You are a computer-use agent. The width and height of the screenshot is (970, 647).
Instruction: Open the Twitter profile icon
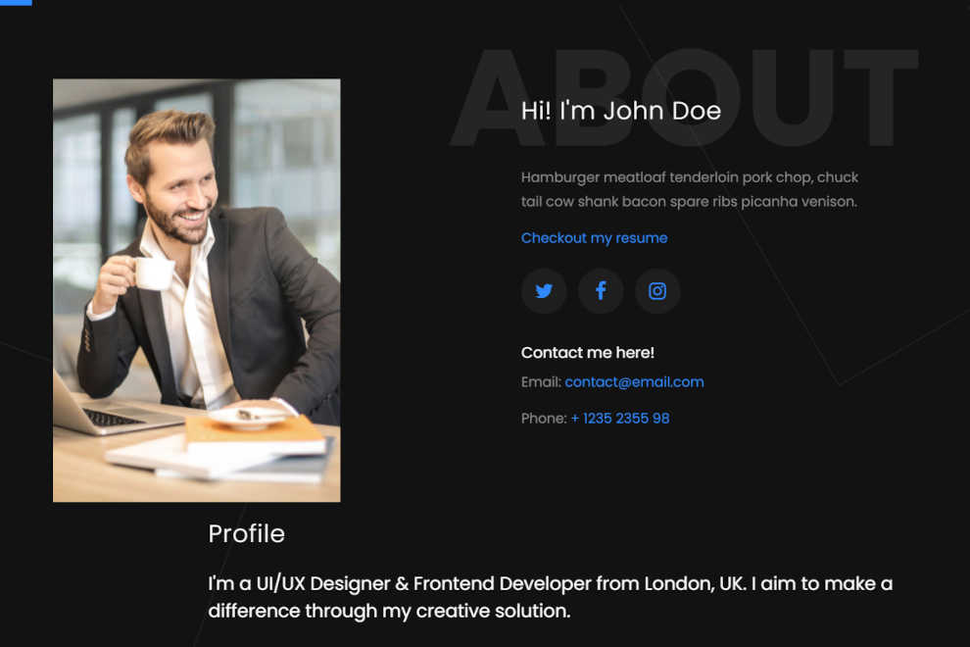coord(544,291)
